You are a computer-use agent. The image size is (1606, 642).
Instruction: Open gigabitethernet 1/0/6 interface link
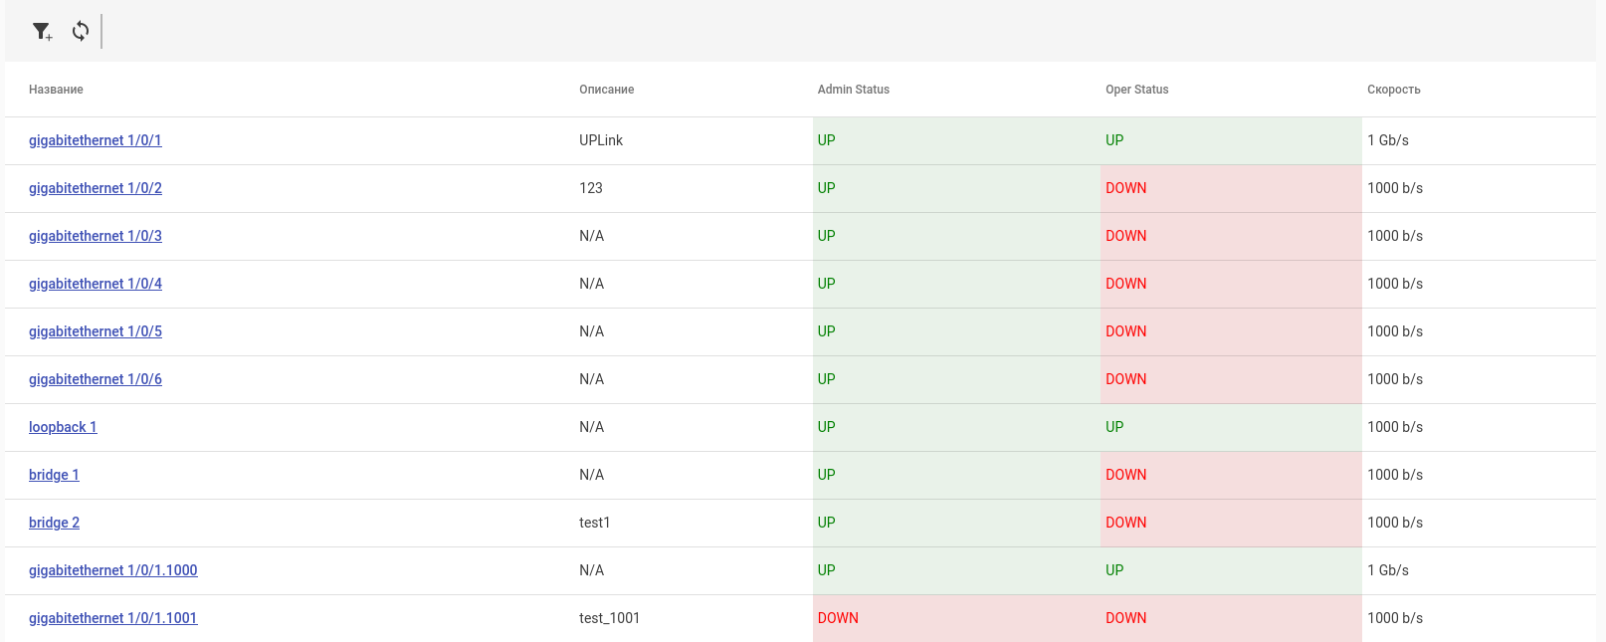point(95,379)
